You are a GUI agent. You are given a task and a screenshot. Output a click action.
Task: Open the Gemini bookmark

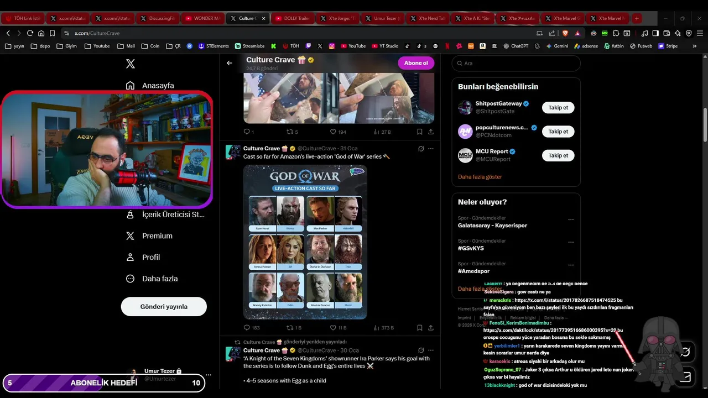(556, 46)
